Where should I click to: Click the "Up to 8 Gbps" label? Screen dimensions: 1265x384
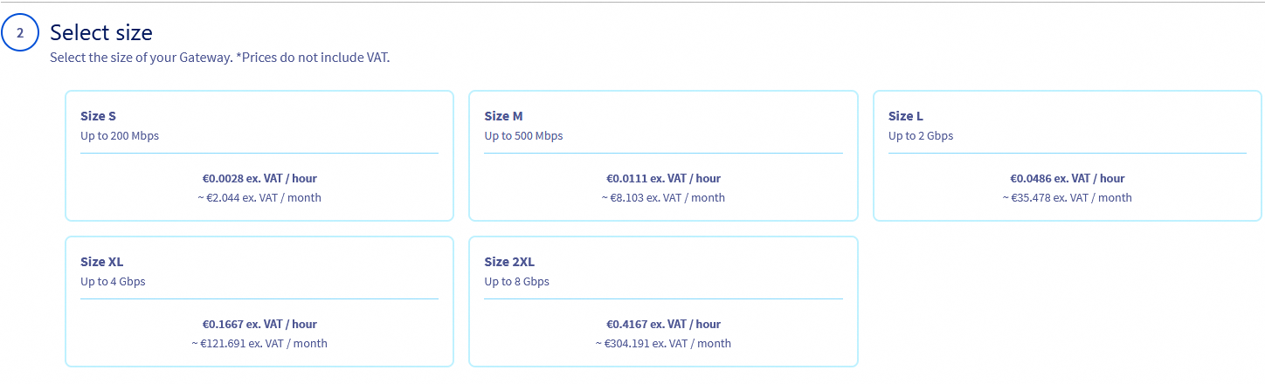pos(516,282)
